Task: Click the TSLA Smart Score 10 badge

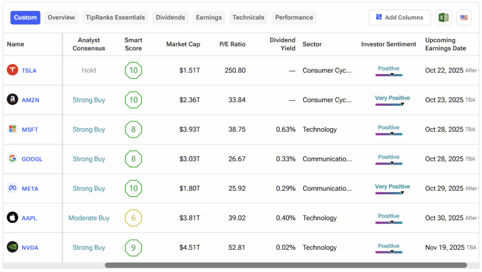Action: pyautogui.click(x=133, y=71)
